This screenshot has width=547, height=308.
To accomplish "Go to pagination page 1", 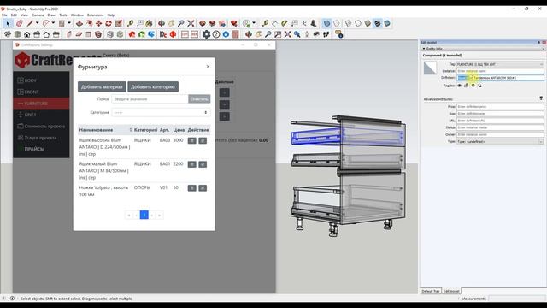I will click(x=144, y=215).
